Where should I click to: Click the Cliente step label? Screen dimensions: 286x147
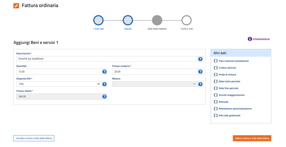pyautogui.click(x=128, y=29)
